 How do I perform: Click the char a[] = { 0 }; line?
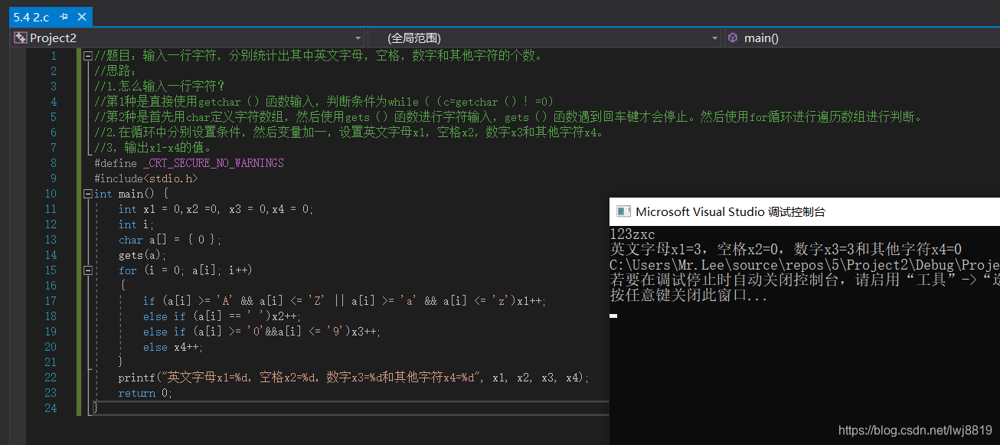(x=170, y=240)
